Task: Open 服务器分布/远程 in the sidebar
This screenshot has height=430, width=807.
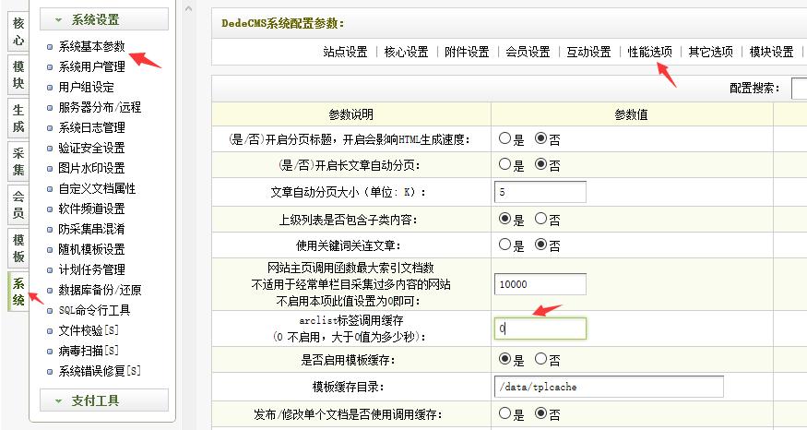Action: coord(100,107)
